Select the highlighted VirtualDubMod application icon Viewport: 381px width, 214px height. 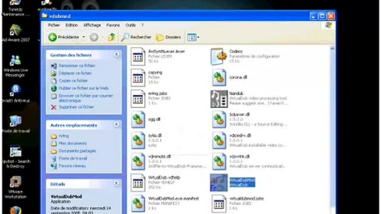point(219,182)
